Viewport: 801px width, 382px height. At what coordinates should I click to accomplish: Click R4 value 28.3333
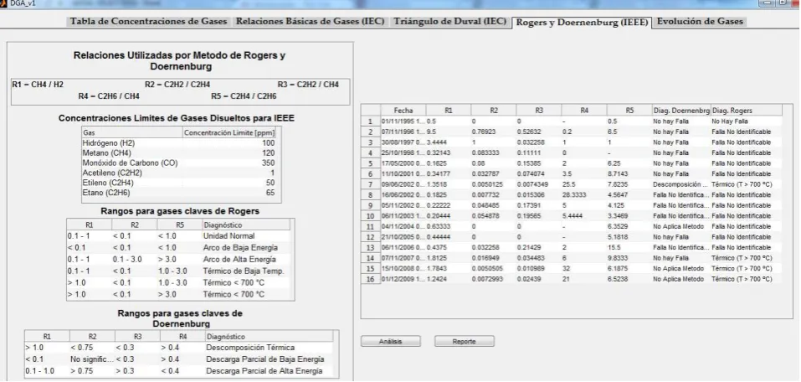584,195
